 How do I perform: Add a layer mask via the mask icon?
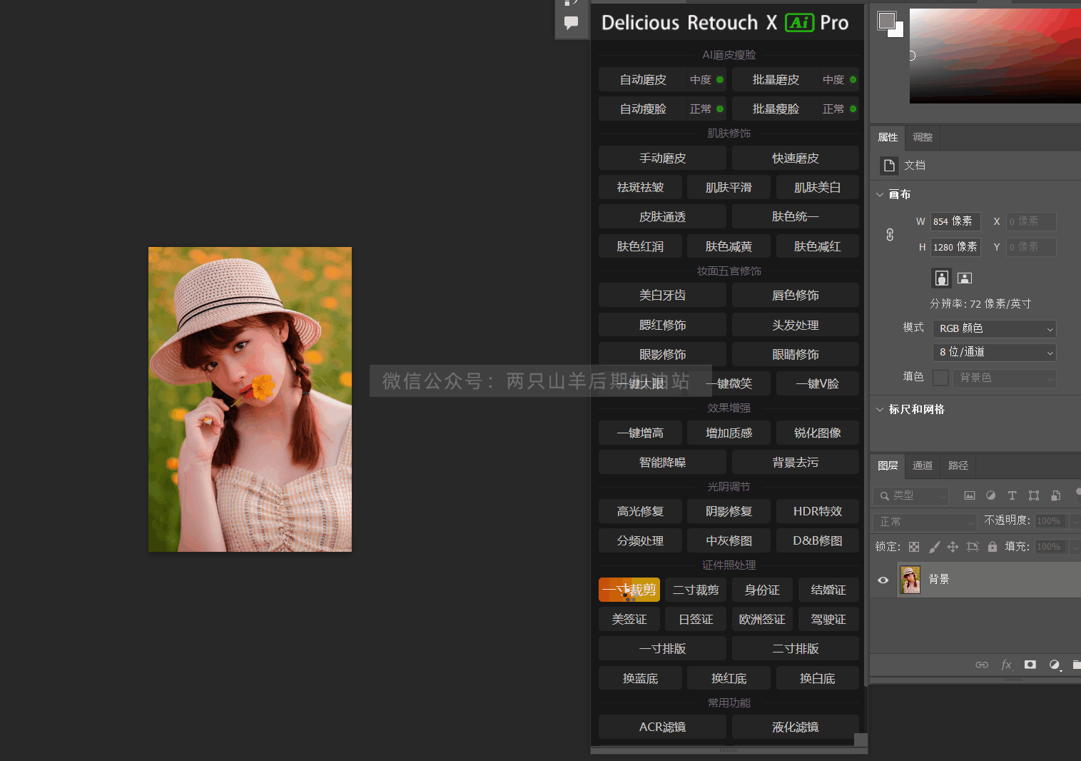[1030, 665]
